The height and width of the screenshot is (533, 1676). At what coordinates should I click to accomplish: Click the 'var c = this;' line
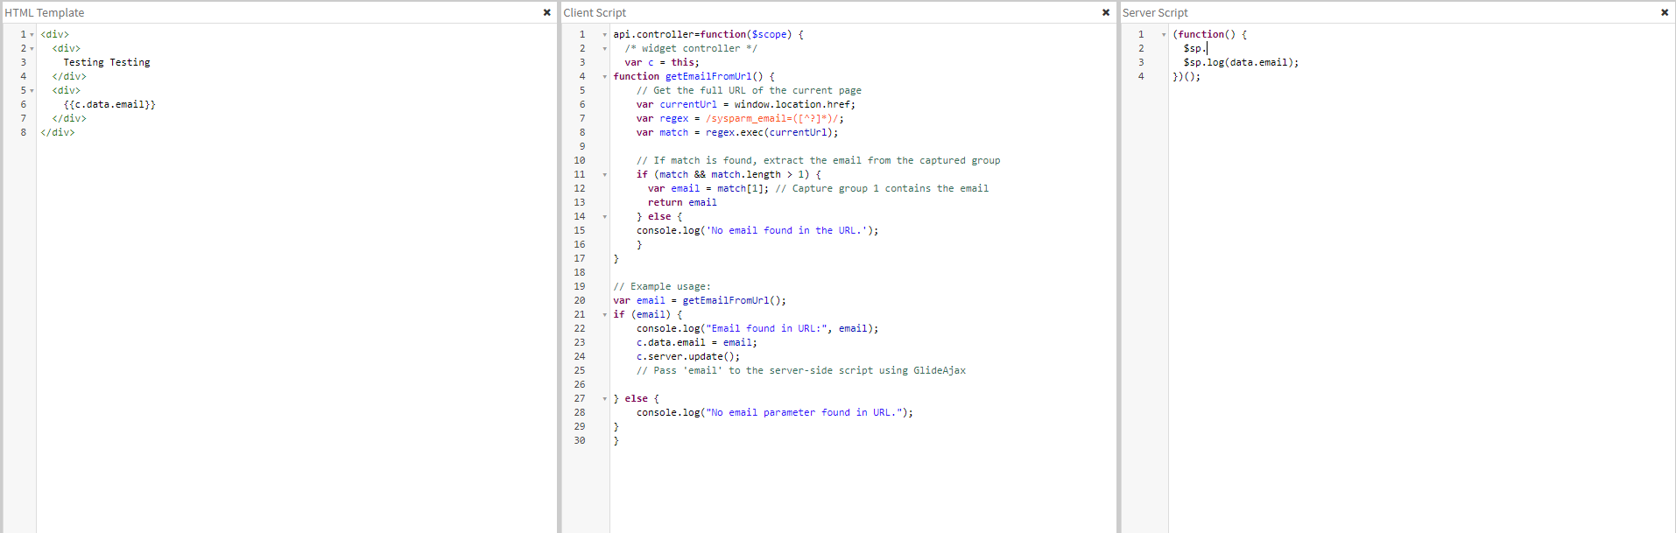[662, 62]
